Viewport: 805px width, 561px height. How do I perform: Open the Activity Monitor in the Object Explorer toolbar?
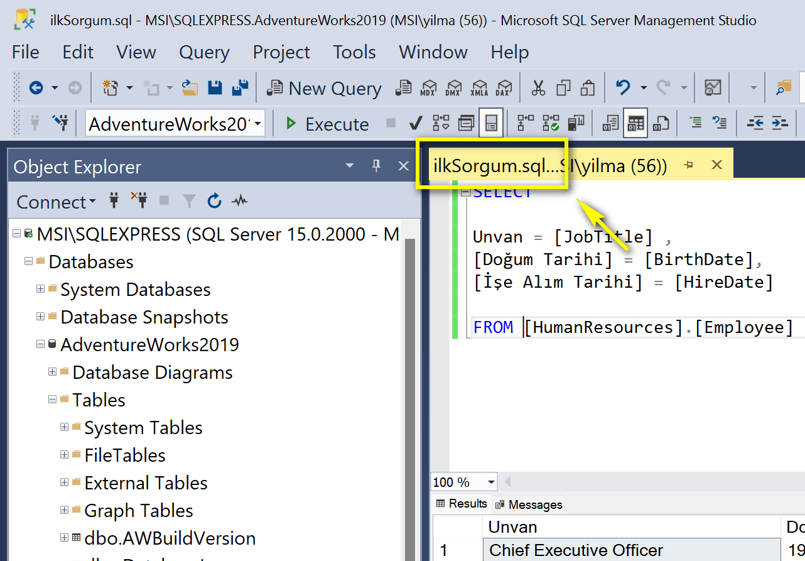pyautogui.click(x=239, y=201)
